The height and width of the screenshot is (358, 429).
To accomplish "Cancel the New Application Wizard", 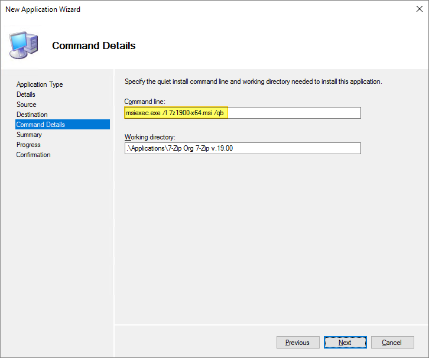I will coord(391,343).
